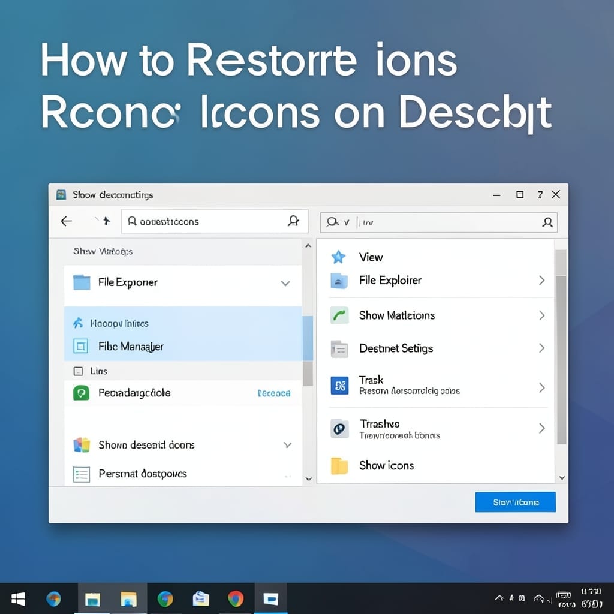The image size is (614, 614).
Task: Click the help question mark in title bar
Action: 540,195
